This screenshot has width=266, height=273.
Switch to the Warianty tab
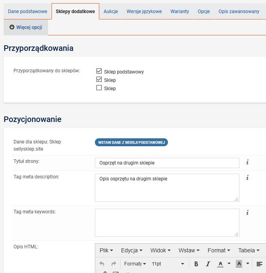179,12
